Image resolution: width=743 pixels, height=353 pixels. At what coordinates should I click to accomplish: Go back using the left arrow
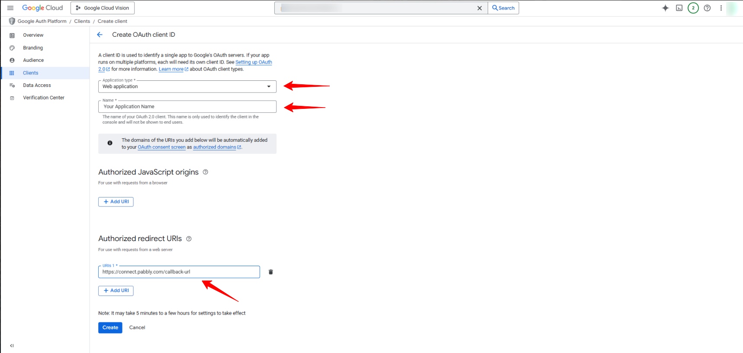point(100,35)
